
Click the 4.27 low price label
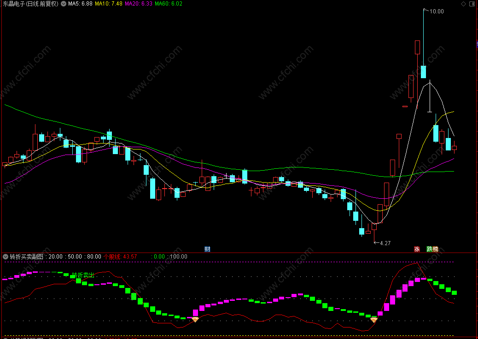point(385,243)
